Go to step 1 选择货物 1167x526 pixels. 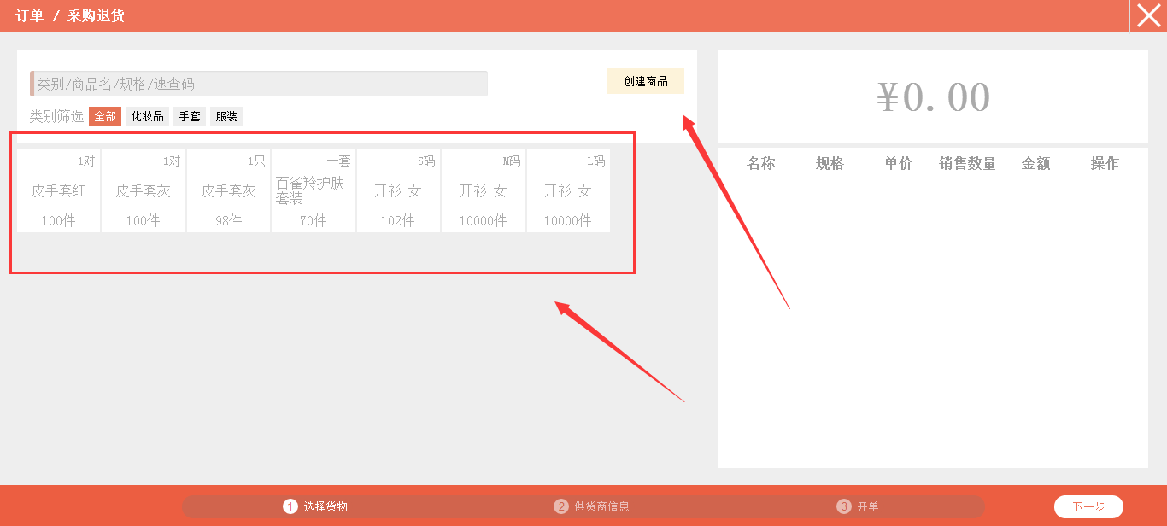(x=316, y=506)
